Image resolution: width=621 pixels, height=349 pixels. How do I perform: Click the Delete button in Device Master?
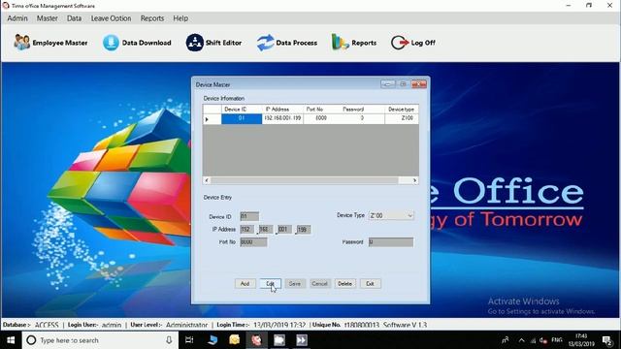[345, 284]
